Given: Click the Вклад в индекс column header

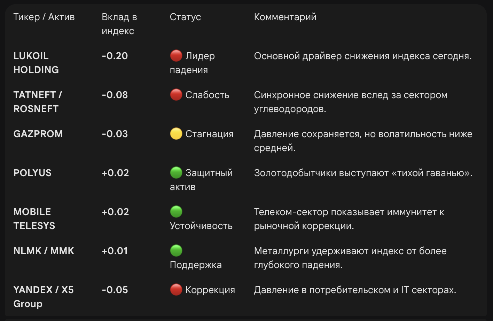Looking at the screenshot, I should [x=119, y=24].
